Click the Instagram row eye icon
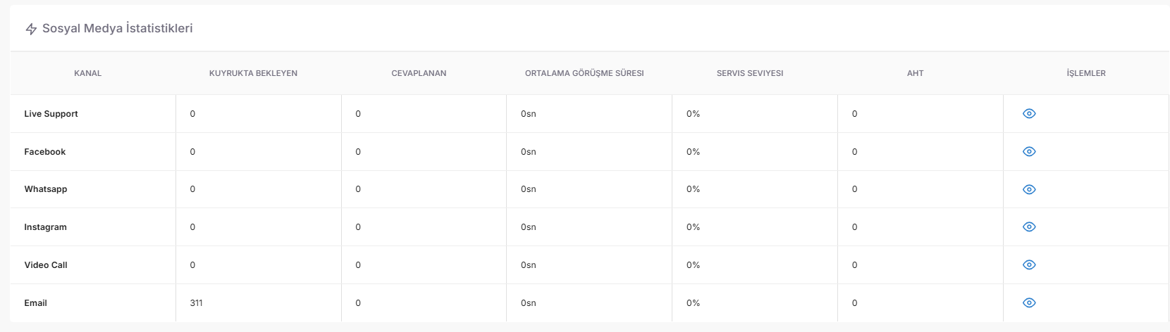Screen dimensions: 1170x332 [x=1029, y=227]
